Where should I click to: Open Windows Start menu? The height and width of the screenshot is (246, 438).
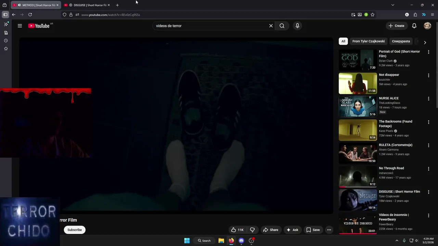coord(187,241)
